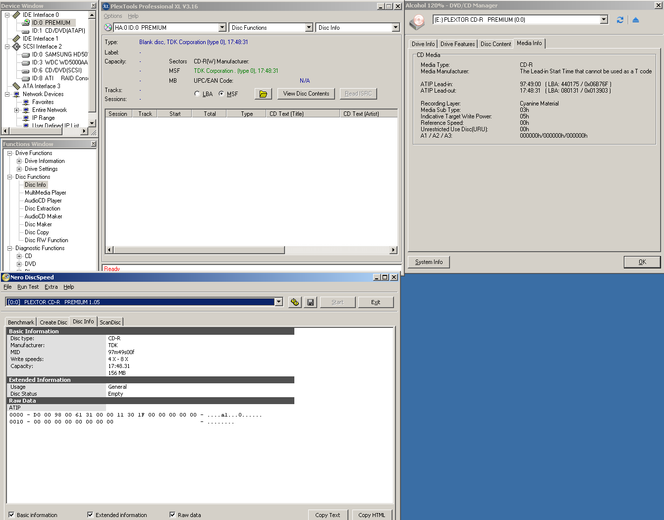The image size is (664, 520).
Task: Open the Disc Functions dropdown in PlexTools
Action: (x=309, y=28)
